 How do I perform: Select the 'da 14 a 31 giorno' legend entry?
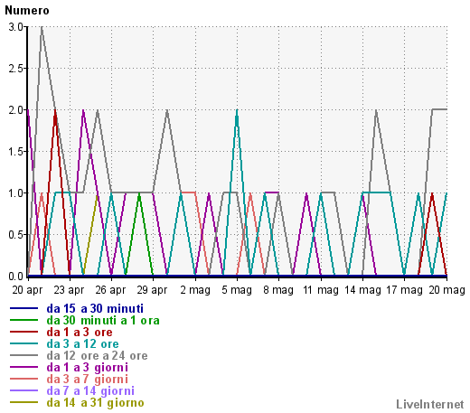pos(95,403)
